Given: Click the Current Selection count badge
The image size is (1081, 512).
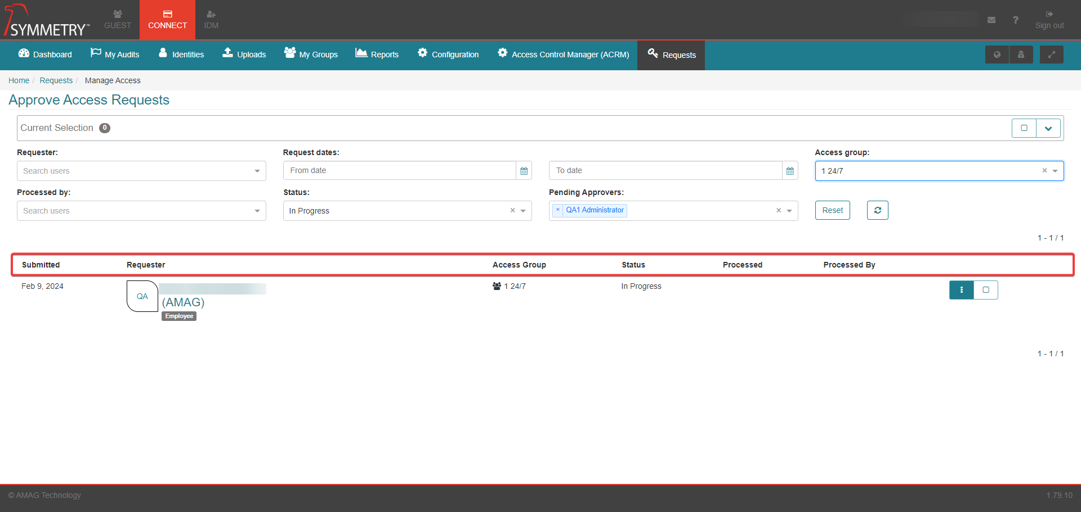Looking at the screenshot, I should (105, 128).
